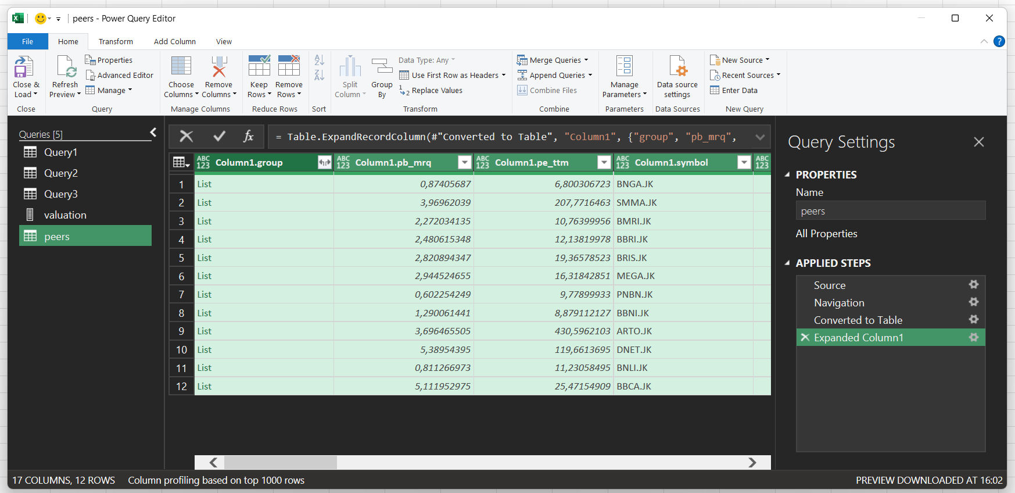Viewport: 1015px width, 493px height.
Task: Collapse the APPLIED STEPS section
Action: point(787,263)
